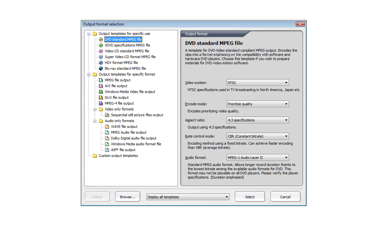Select Windows Media Video file output label

pyautogui.click(x=130, y=92)
